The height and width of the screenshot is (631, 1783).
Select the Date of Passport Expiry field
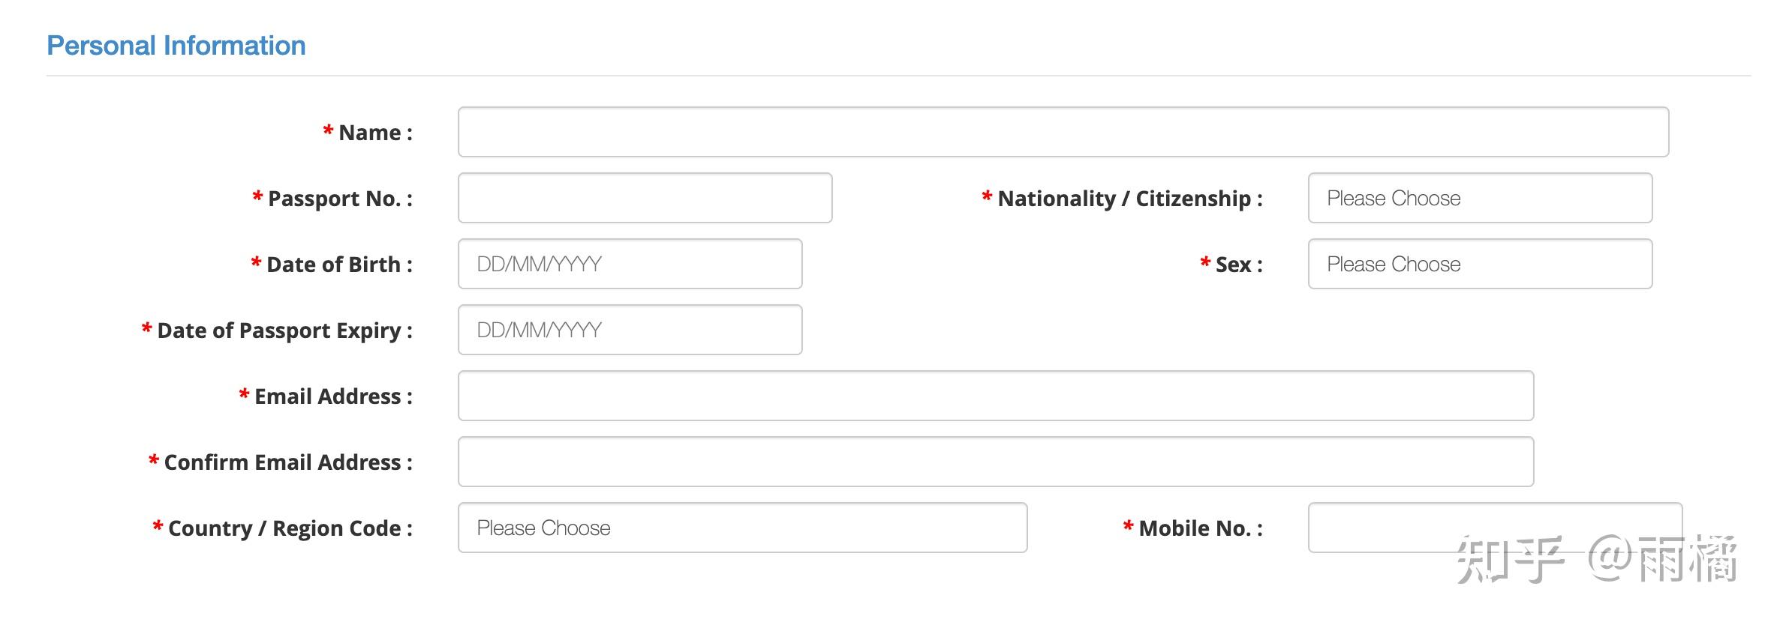pos(630,330)
